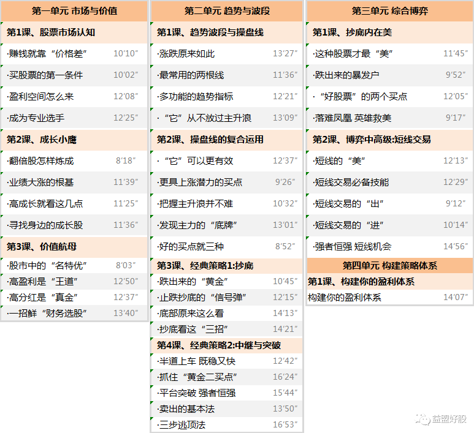Open the 第四单元 构建策略体系 header
The height and width of the screenshot is (433, 474).
click(389, 266)
